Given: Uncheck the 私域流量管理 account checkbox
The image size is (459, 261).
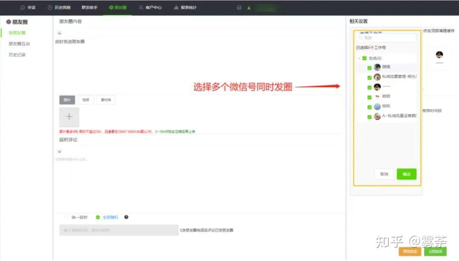Looking at the screenshot, I should (369, 78).
